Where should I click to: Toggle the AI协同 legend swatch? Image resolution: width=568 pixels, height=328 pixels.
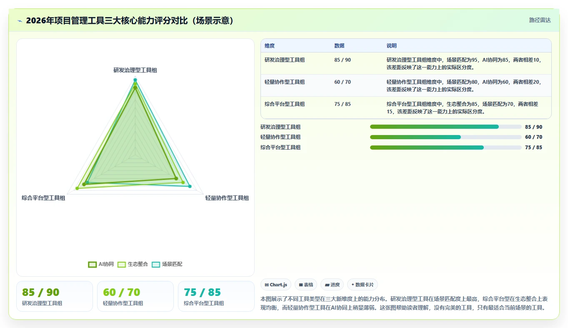[x=93, y=264]
